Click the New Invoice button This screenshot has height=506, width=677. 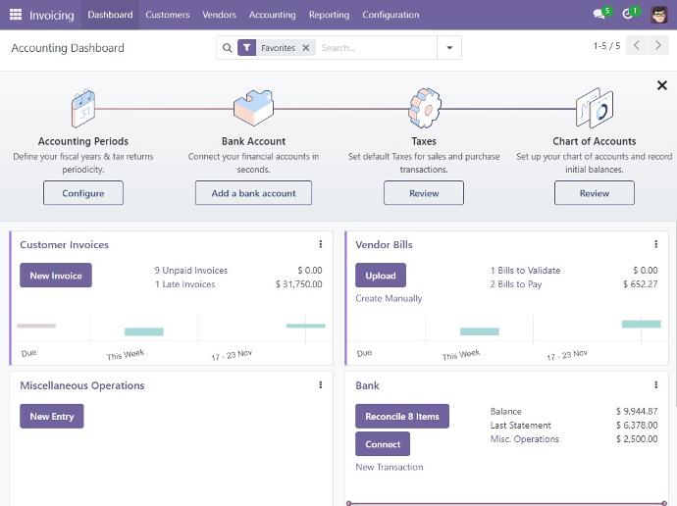point(56,276)
